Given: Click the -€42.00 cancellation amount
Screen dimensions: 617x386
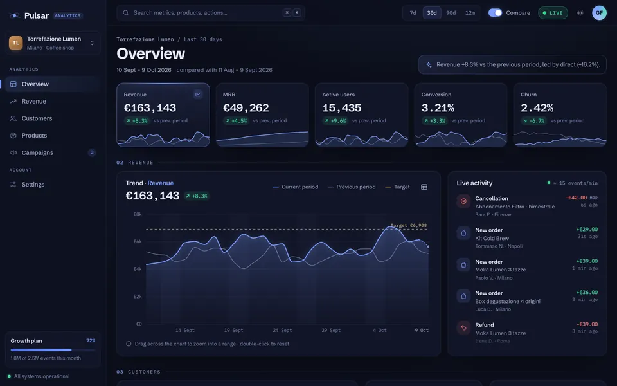Looking at the screenshot, I should [576, 198].
